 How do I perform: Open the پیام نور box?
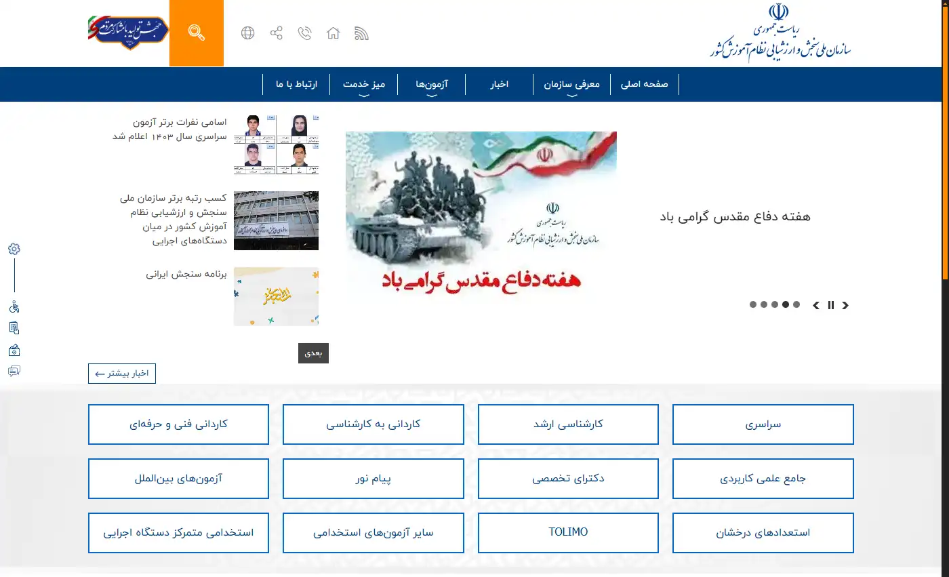click(x=373, y=479)
